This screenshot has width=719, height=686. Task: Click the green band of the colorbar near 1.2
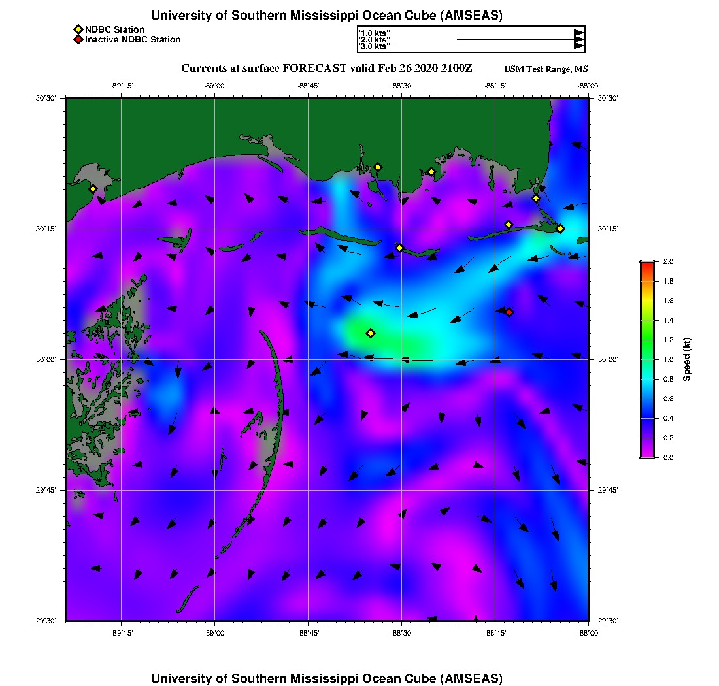648,340
